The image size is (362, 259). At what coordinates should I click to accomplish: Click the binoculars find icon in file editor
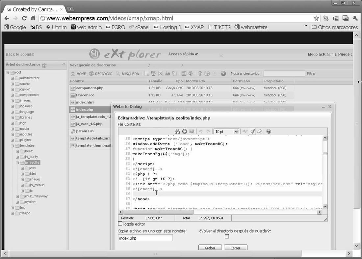click(177, 132)
